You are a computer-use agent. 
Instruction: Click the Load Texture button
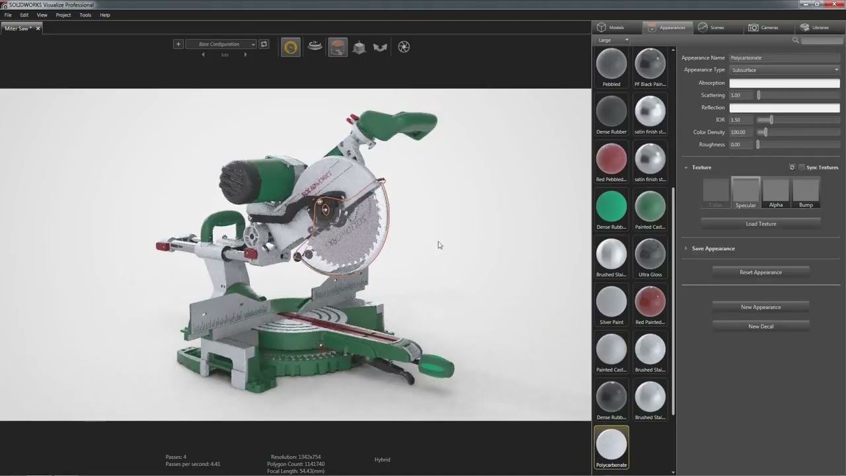761,224
